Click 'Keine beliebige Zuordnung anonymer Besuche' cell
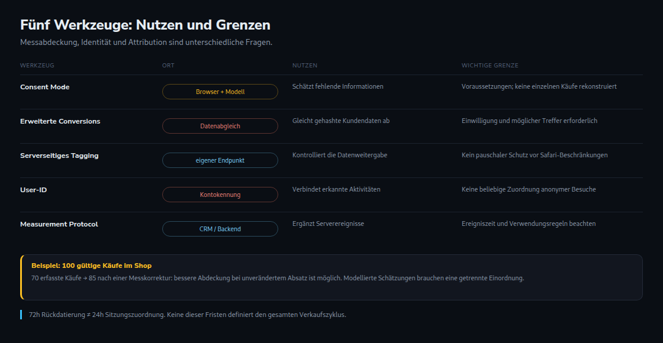This screenshot has width=663, height=343. pyautogui.click(x=529, y=189)
